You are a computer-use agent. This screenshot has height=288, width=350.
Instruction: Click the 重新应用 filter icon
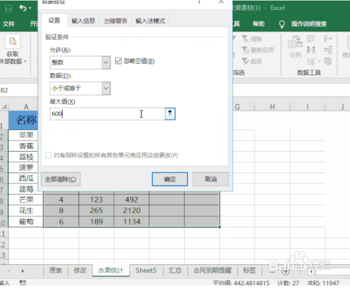coord(245,50)
